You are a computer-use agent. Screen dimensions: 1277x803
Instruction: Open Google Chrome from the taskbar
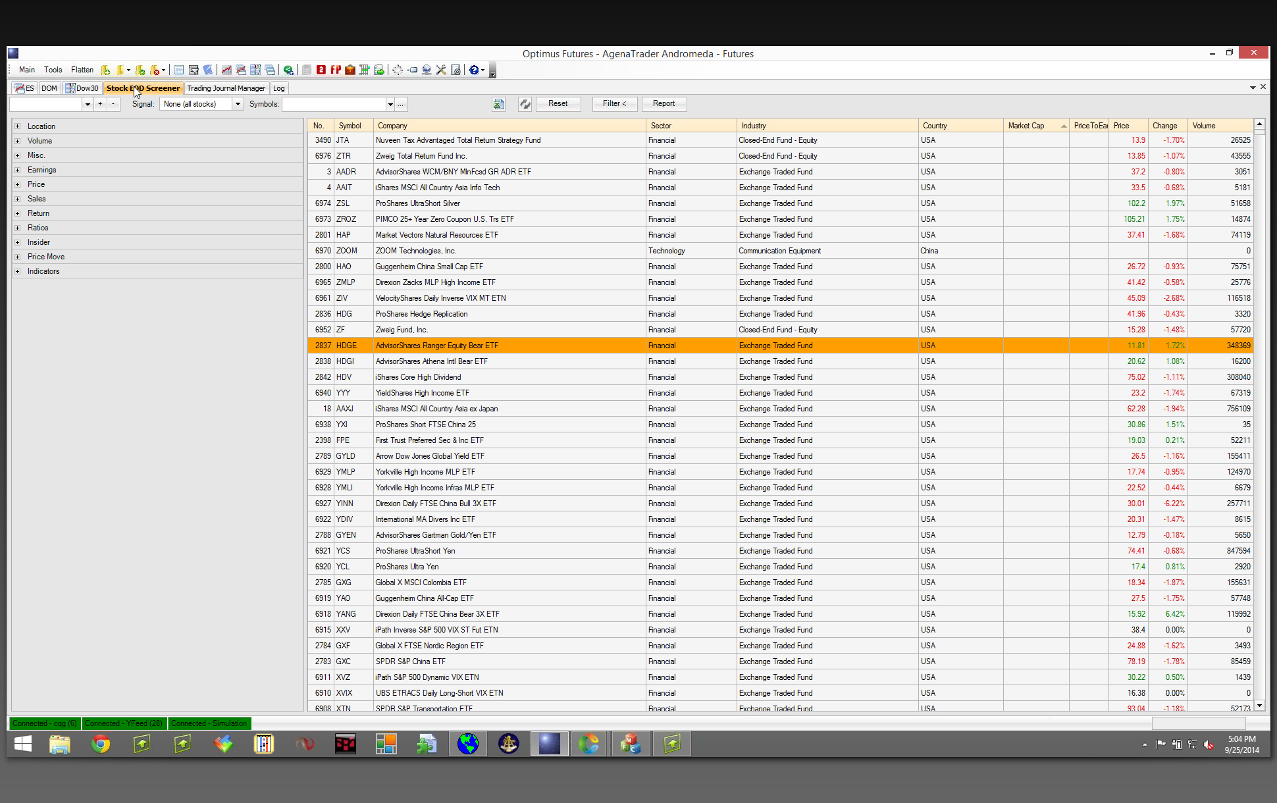pos(101,744)
